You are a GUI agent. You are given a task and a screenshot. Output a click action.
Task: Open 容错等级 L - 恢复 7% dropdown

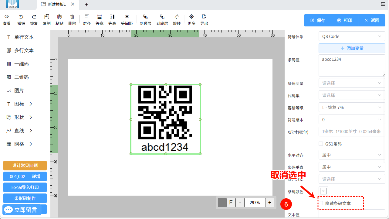tap(352, 108)
